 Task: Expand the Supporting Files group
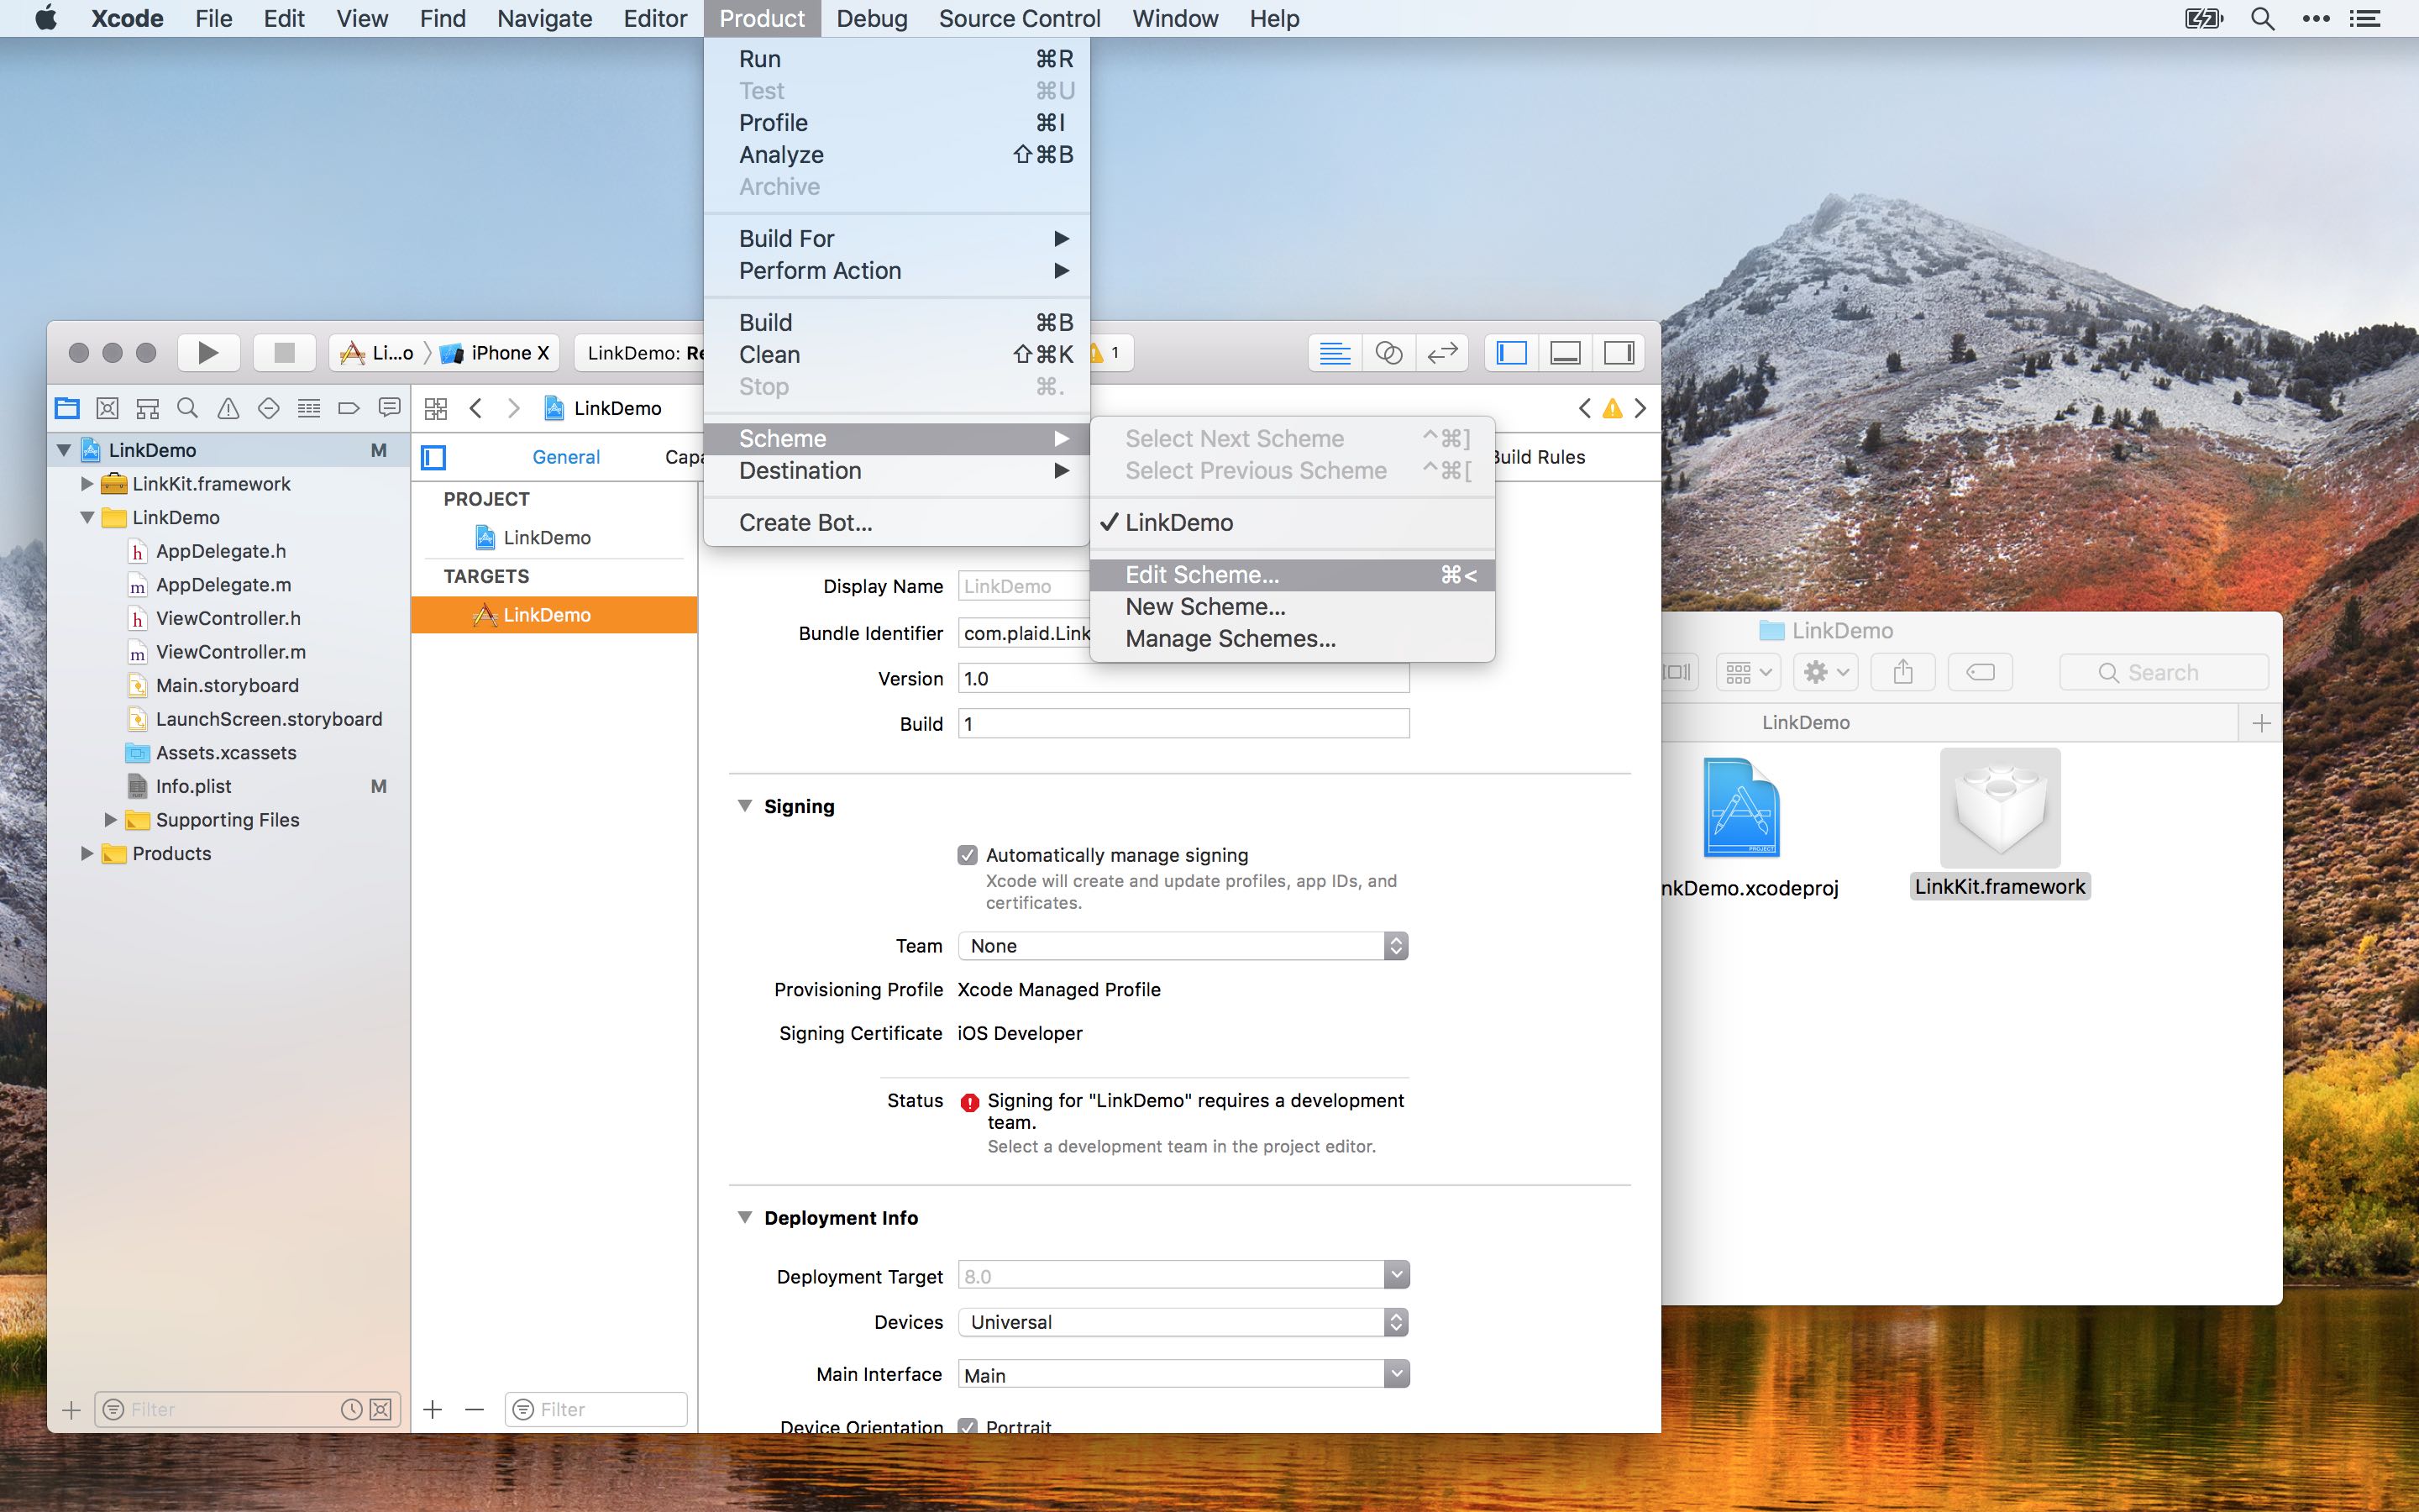pyautogui.click(x=110, y=819)
